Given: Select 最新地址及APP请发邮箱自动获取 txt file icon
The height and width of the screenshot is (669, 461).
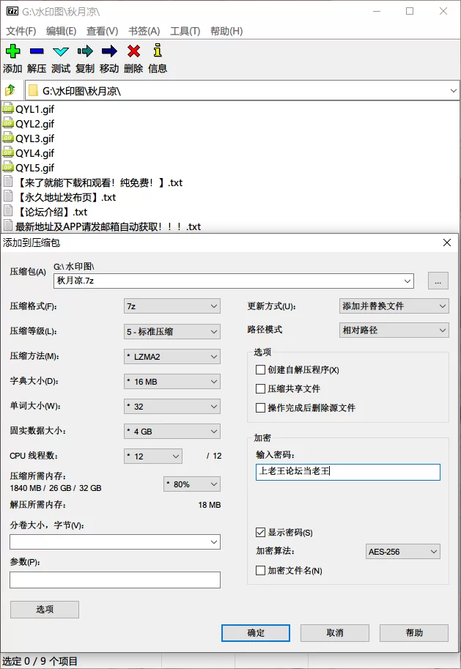Looking at the screenshot, I should pos(7,226).
